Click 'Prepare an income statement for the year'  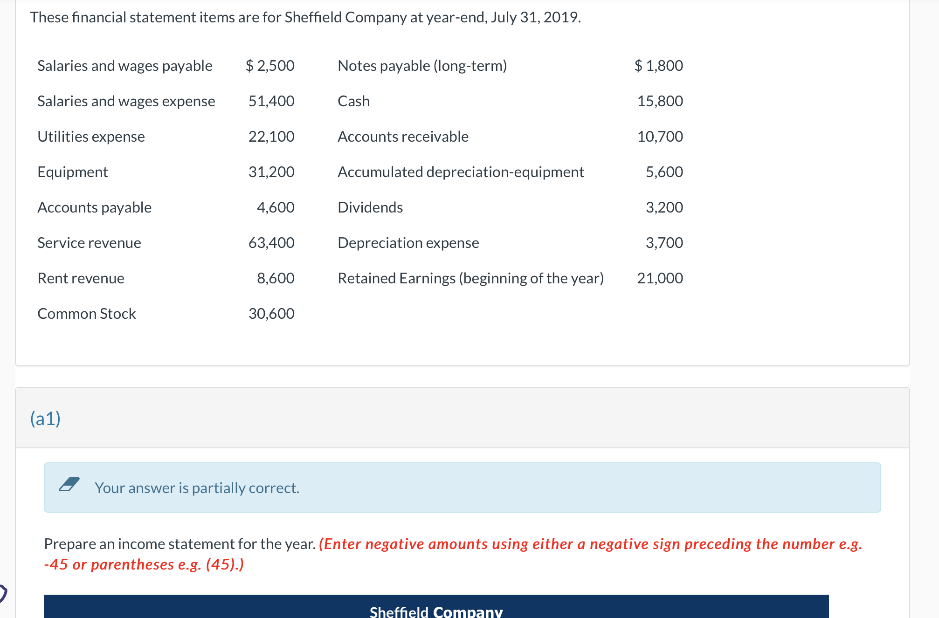[x=180, y=544]
